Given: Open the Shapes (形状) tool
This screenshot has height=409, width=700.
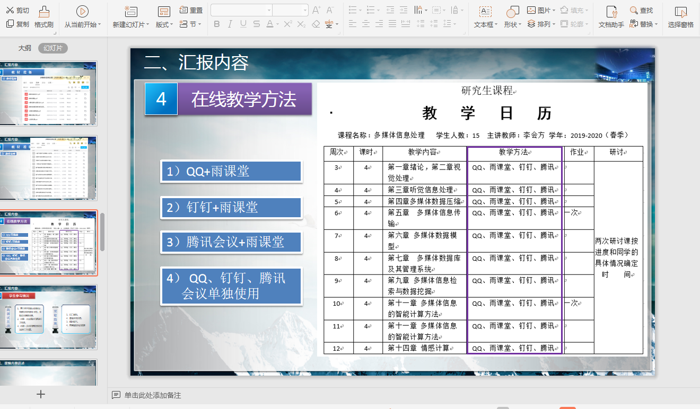Looking at the screenshot, I should tap(512, 12).
